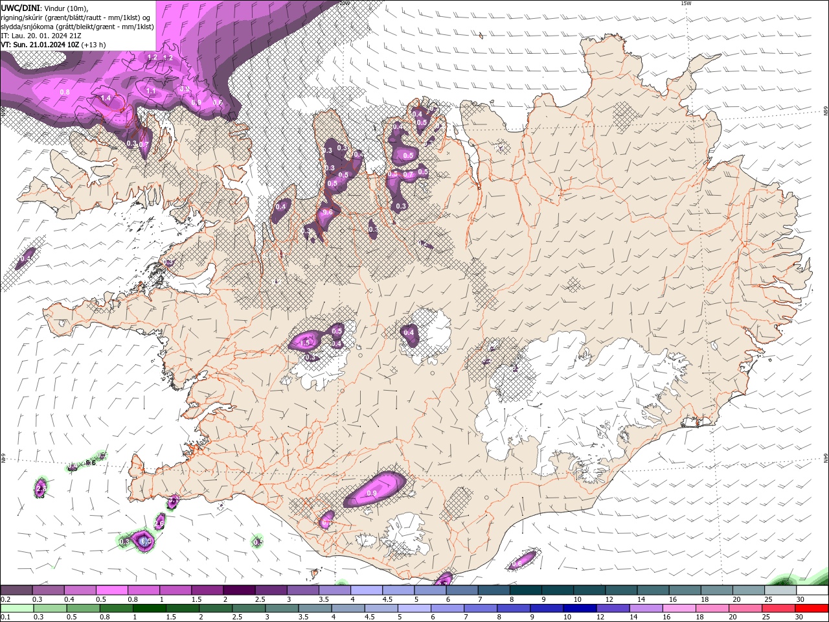Select the 'VT: Sun. 21.01.2024 10Z' line
Viewport: 829px width, 622px height.
[40, 45]
